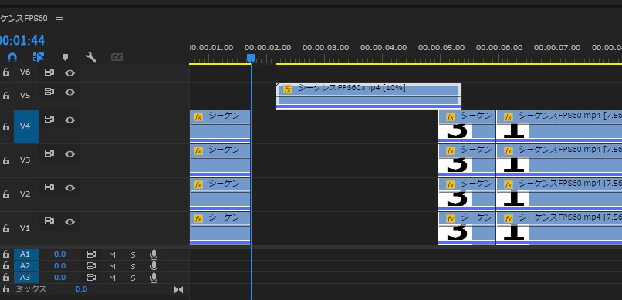Add a marker with the marker icon
Screen dimensions: 622x300
65,58
